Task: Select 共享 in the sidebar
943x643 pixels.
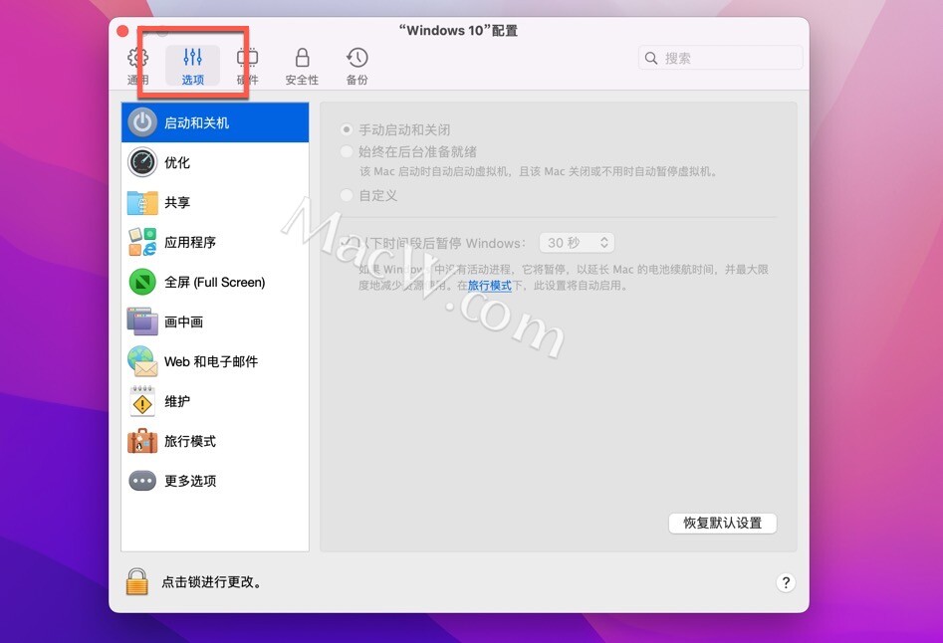Action: [x=215, y=202]
